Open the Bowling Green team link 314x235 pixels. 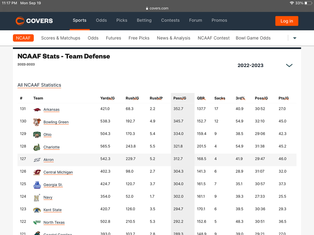point(56,122)
